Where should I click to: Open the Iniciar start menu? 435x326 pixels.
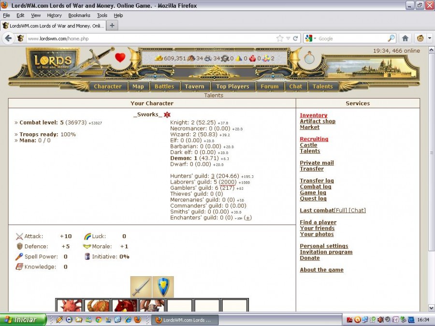(x=23, y=320)
